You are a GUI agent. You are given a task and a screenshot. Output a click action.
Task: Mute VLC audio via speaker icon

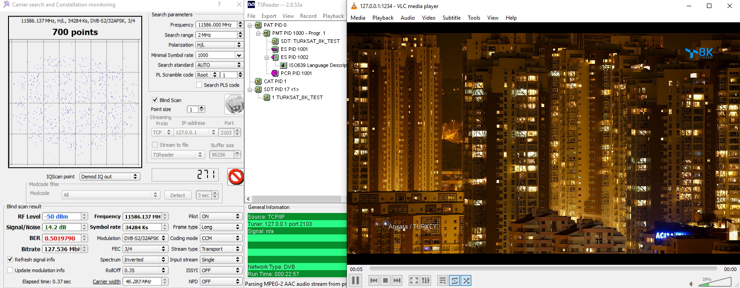[691, 284]
